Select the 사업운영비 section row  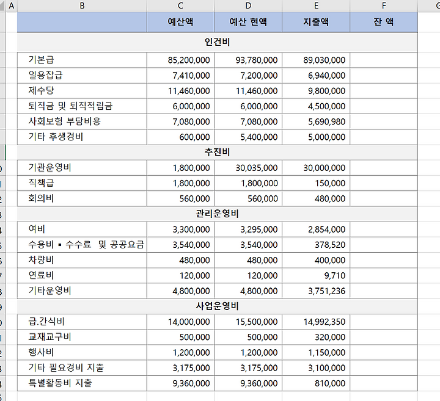click(218, 306)
